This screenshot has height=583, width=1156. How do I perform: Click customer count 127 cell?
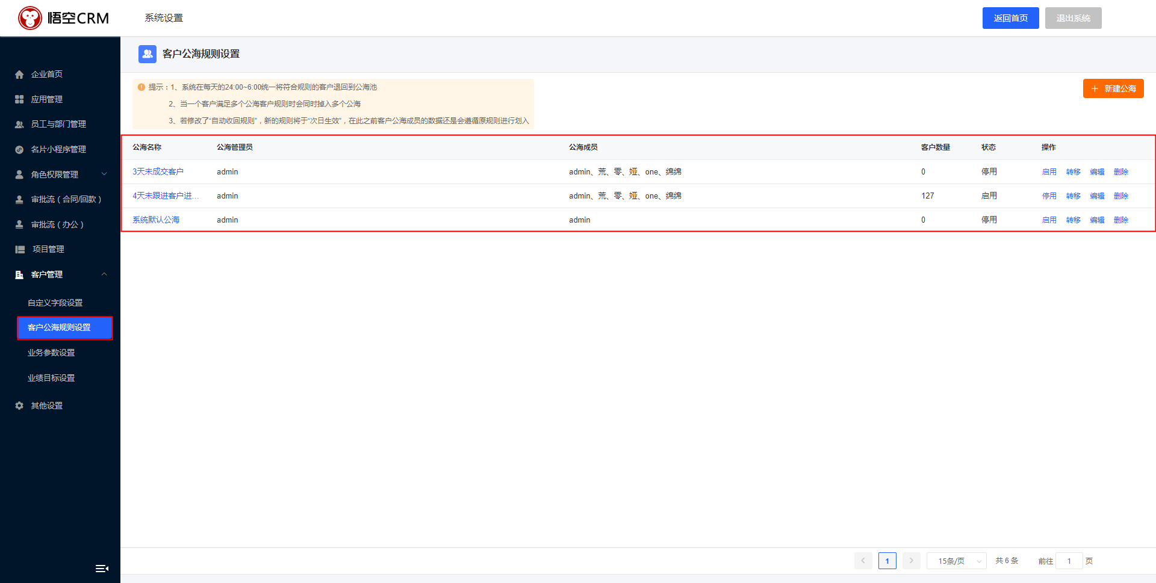click(x=928, y=196)
